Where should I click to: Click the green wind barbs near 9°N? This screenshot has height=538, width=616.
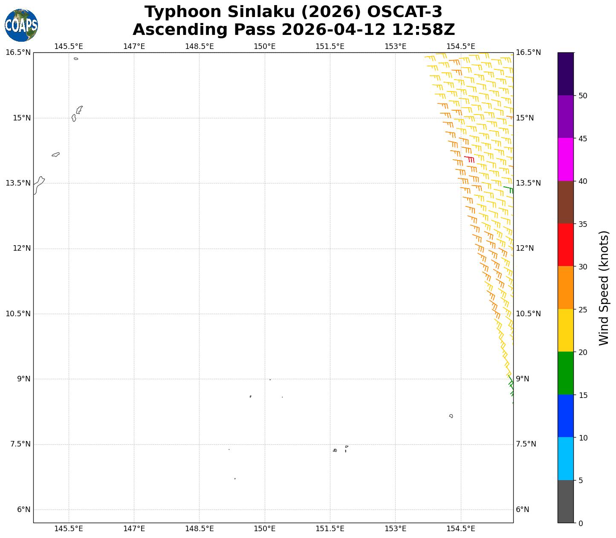click(511, 385)
